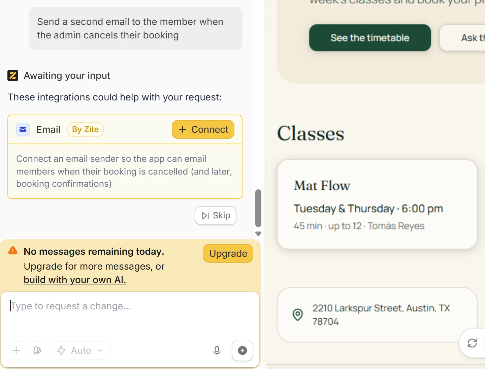Click the Awaiting your input status text
The width and height of the screenshot is (485, 369).
67,75
